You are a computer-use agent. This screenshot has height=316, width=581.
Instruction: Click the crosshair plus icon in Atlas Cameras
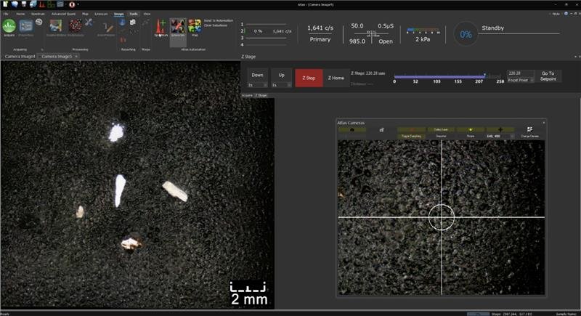click(500, 129)
